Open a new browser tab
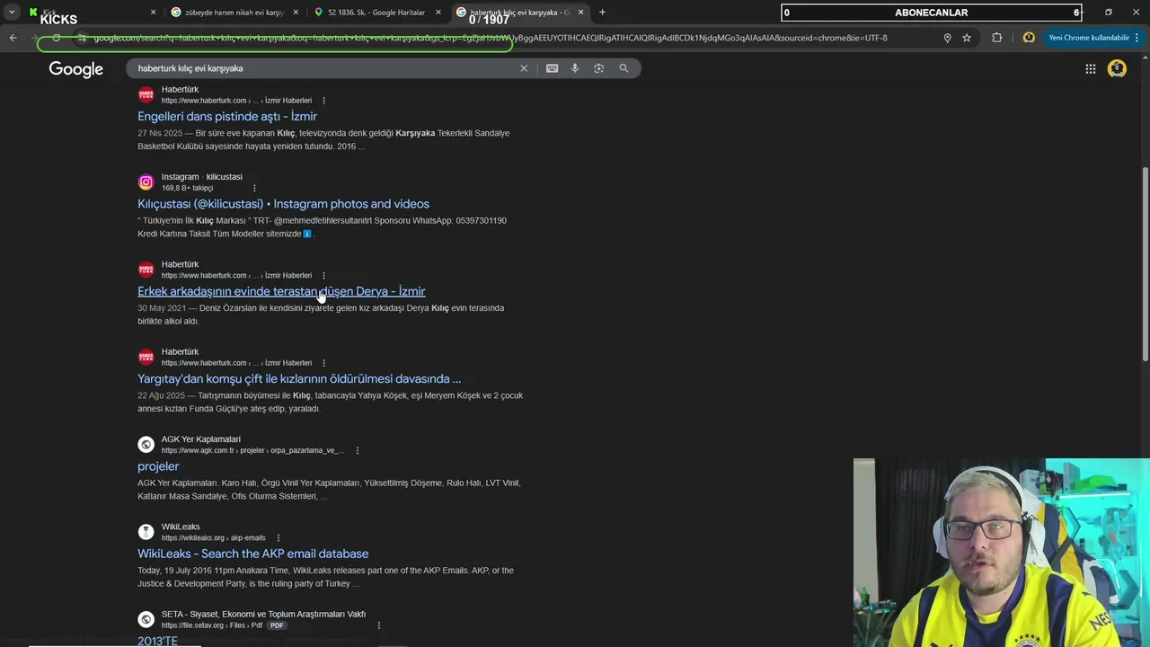 [x=602, y=13]
